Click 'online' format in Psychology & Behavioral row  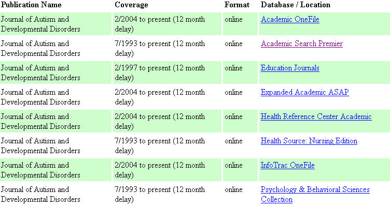coord(233,189)
